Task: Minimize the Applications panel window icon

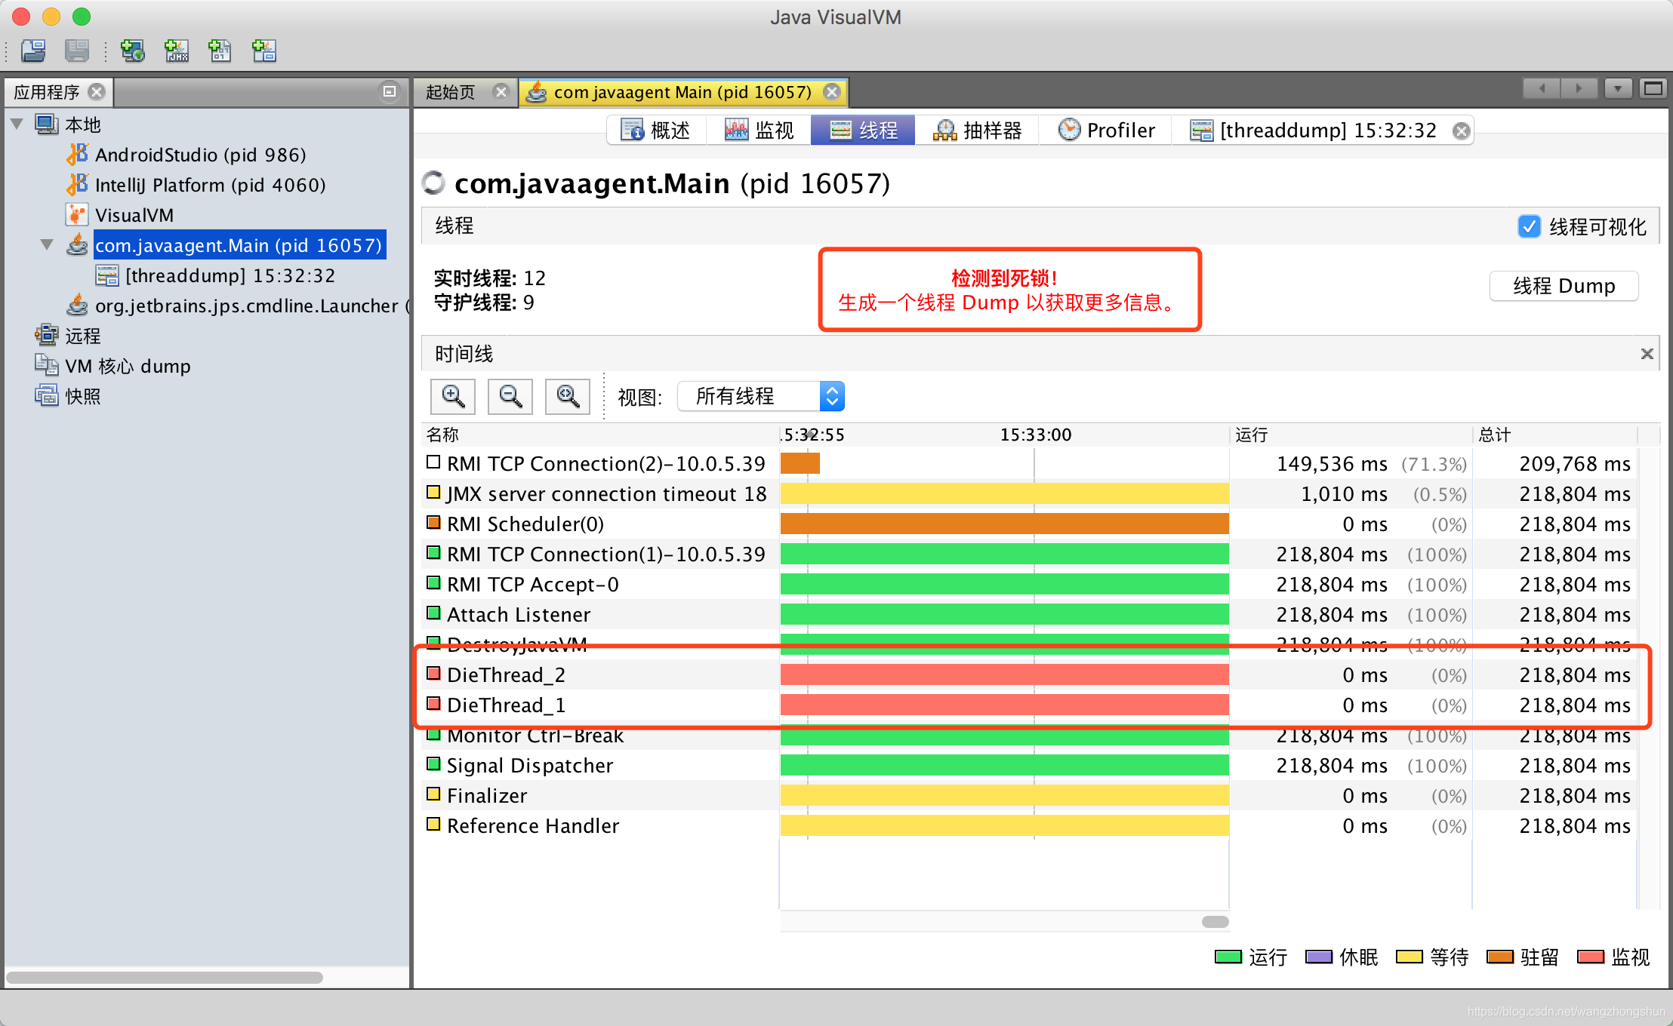Action: [390, 91]
